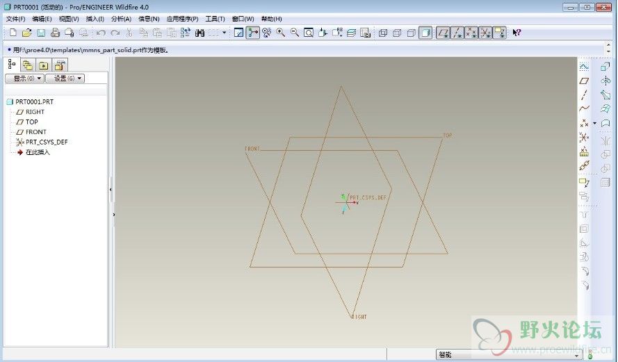Select the datum coordinate system tool

(584, 137)
